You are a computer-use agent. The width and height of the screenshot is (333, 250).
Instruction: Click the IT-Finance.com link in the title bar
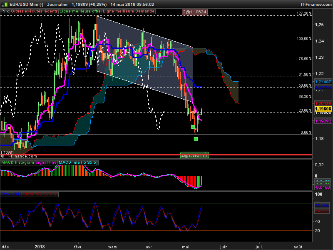[316, 4]
